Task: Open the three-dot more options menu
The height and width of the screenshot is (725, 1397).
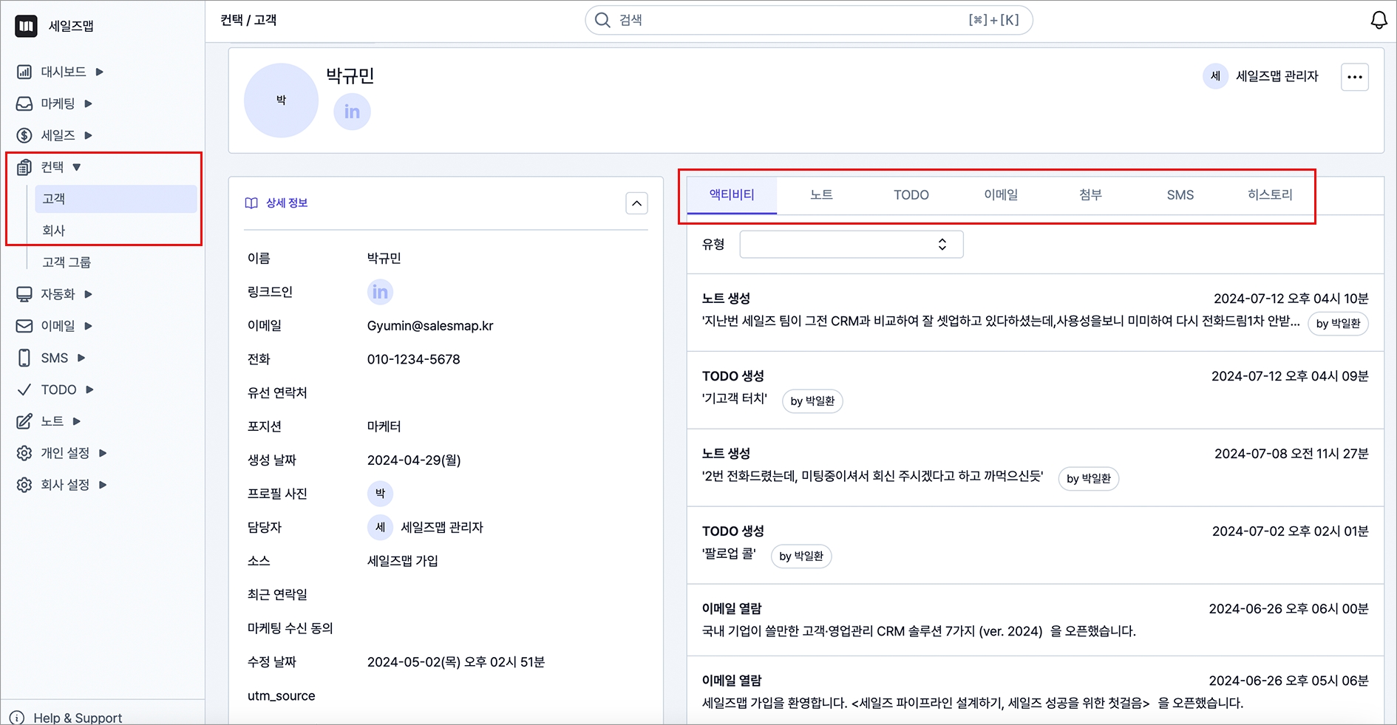Action: [x=1355, y=77]
